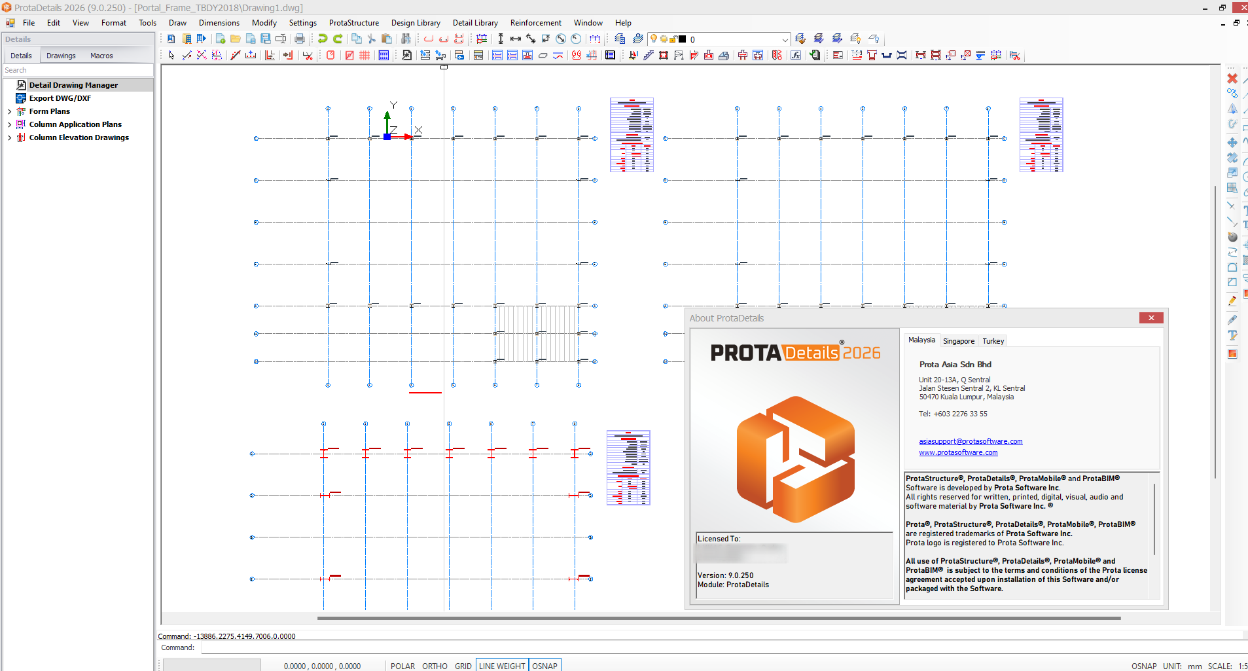Select the Singapore tab in About dialog
The width and height of the screenshot is (1248, 671).
coord(959,341)
